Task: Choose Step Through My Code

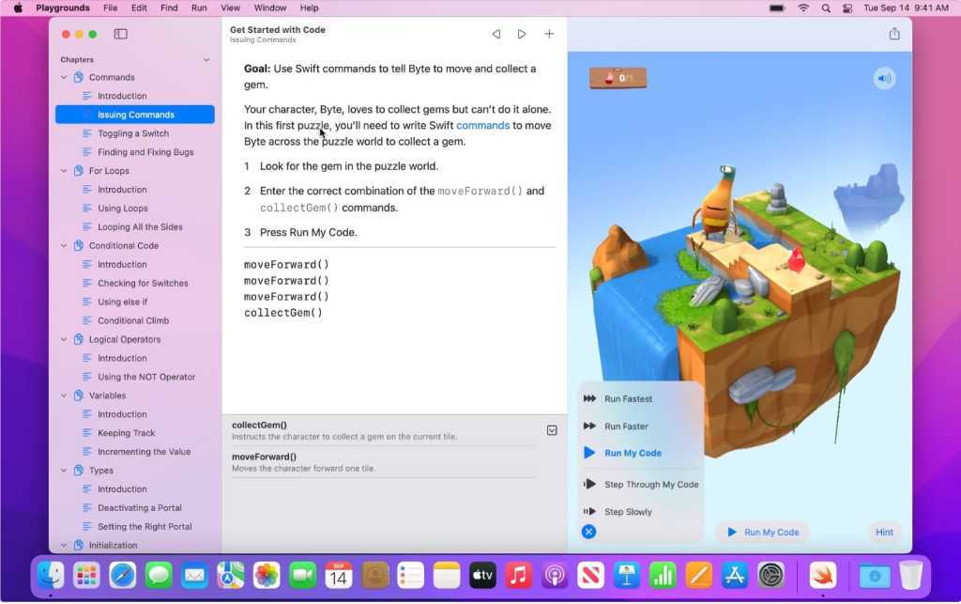Action: tap(650, 485)
